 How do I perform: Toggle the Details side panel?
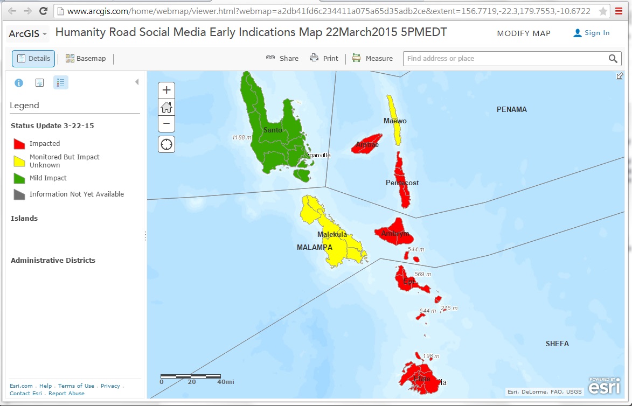pos(33,59)
